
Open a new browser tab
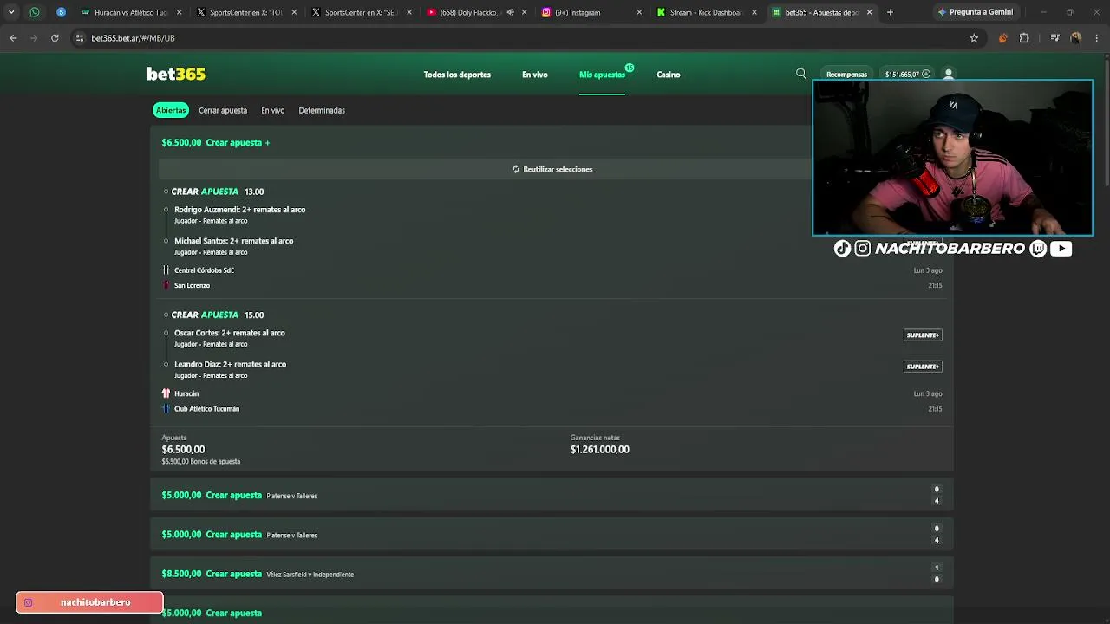(x=890, y=12)
